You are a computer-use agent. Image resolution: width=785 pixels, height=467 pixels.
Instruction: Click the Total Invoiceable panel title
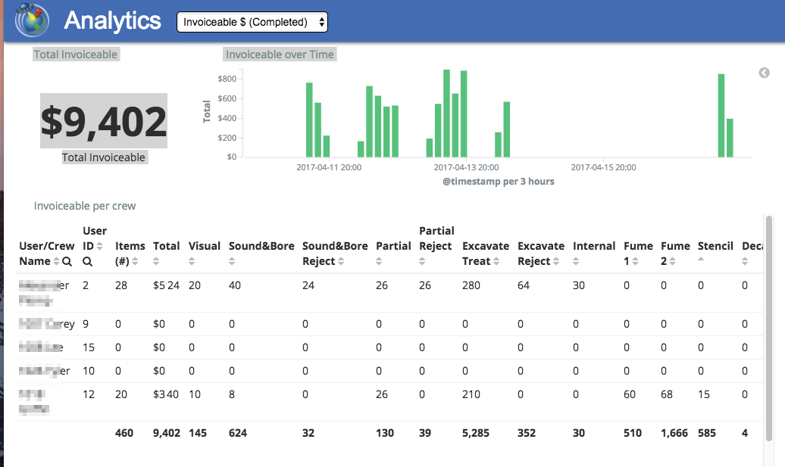pos(76,54)
